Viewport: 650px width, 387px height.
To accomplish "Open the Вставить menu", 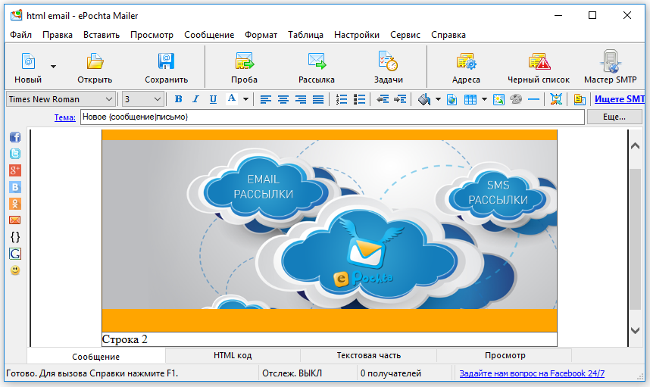I will (102, 35).
